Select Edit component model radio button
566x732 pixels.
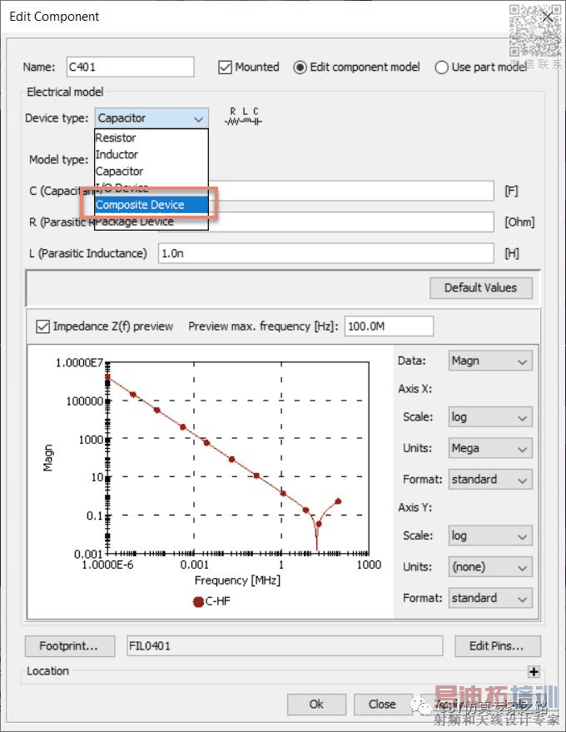point(300,67)
